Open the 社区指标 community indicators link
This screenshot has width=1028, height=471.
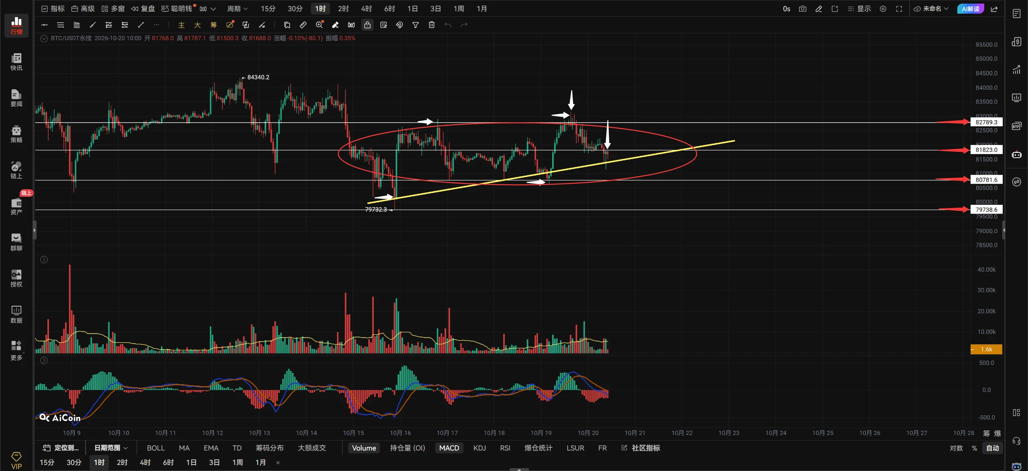click(x=640, y=448)
